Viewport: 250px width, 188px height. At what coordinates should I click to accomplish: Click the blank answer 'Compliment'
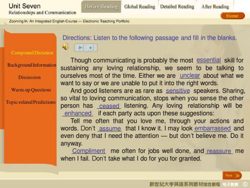click(88, 151)
